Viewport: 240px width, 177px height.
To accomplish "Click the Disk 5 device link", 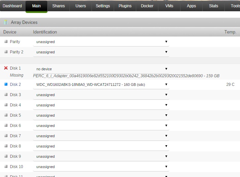I will (x=15, y=115).
